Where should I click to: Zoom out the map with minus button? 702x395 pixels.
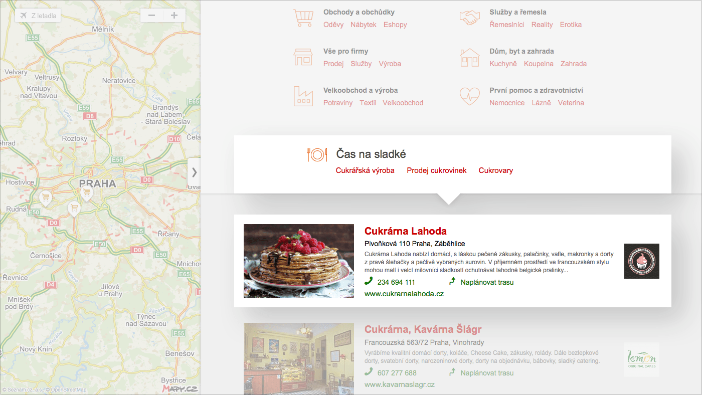point(151,16)
